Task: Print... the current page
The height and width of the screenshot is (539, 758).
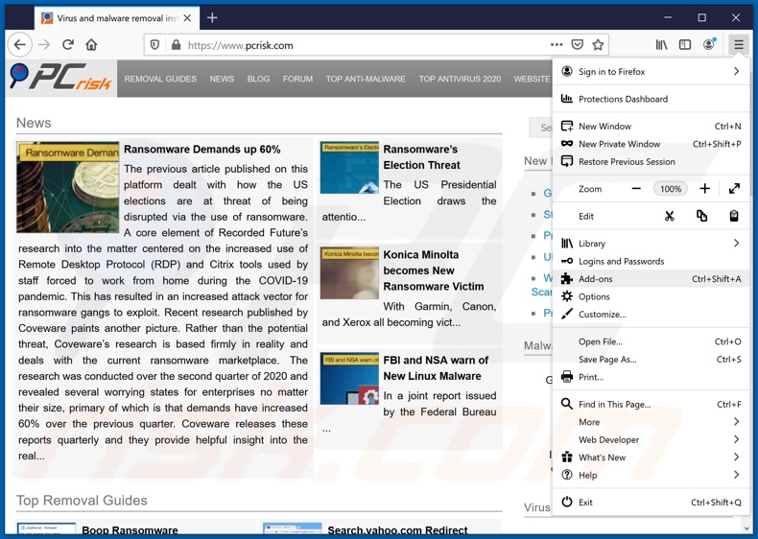Action: pos(651,377)
